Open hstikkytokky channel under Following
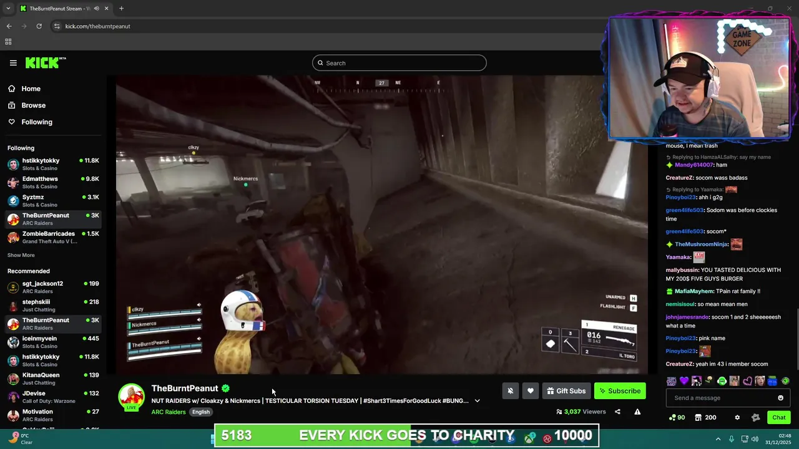799x449 pixels. 53,164
